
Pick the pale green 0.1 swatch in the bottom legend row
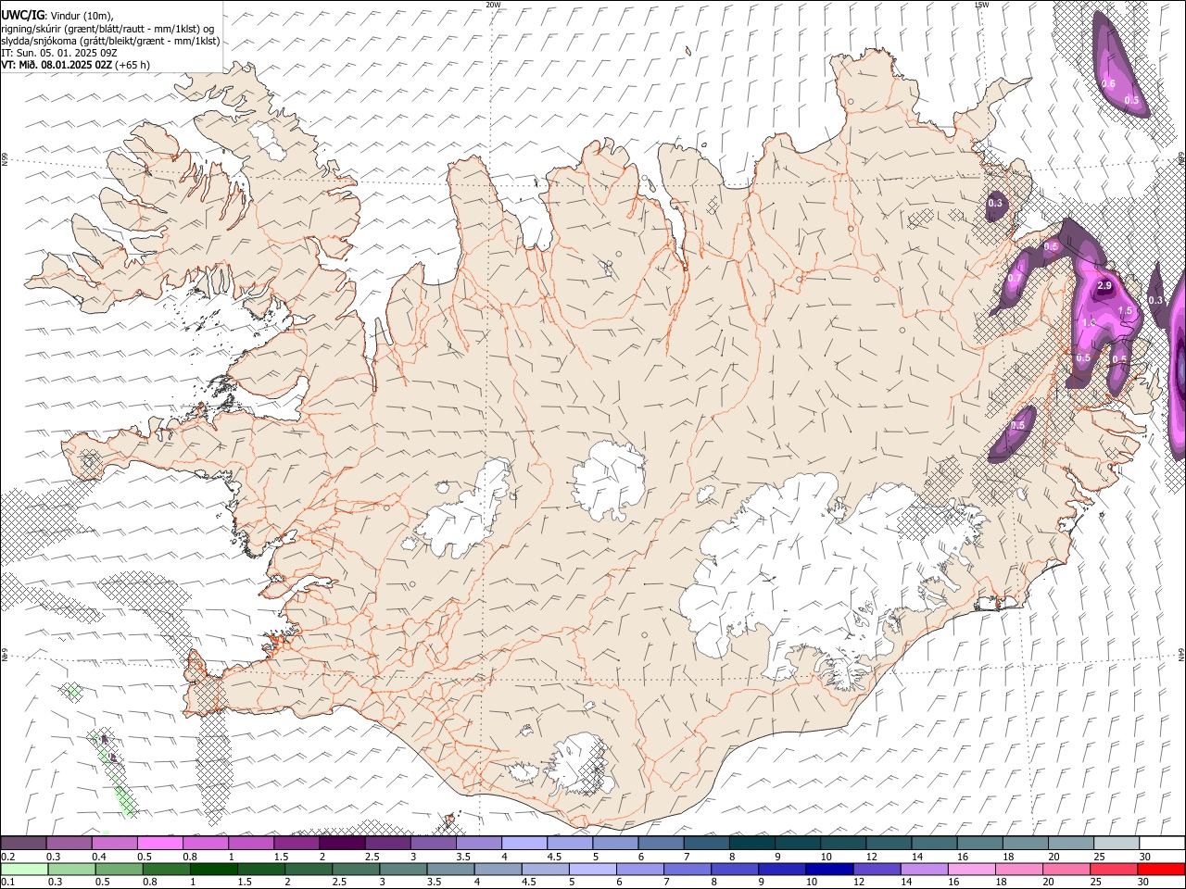tap(25, 869)
